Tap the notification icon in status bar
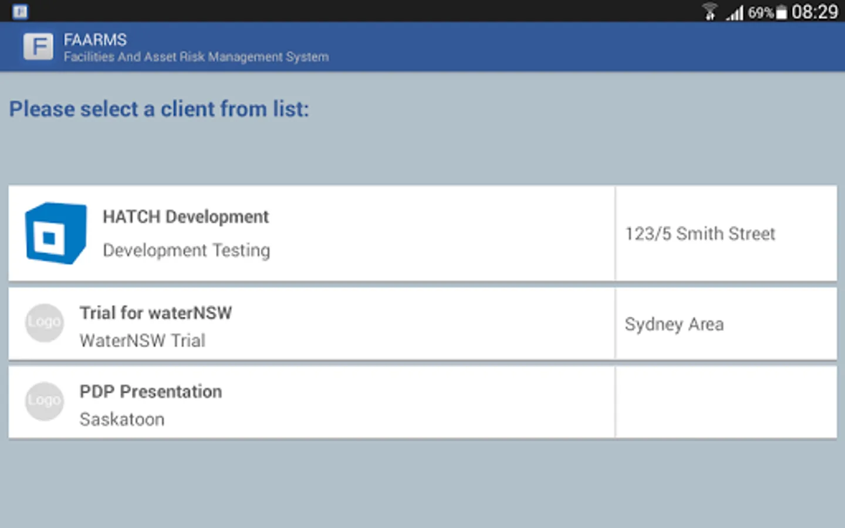 click(x=20, y=11)
